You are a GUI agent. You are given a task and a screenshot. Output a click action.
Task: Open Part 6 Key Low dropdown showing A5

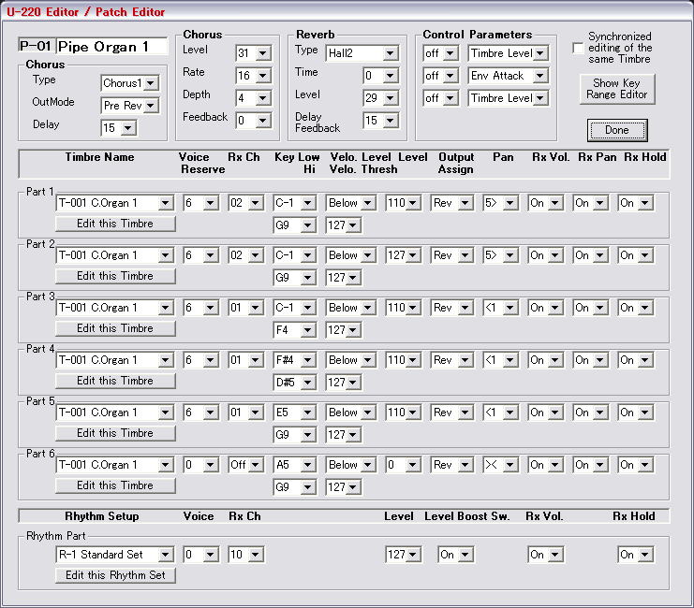[x=294, y=465]
